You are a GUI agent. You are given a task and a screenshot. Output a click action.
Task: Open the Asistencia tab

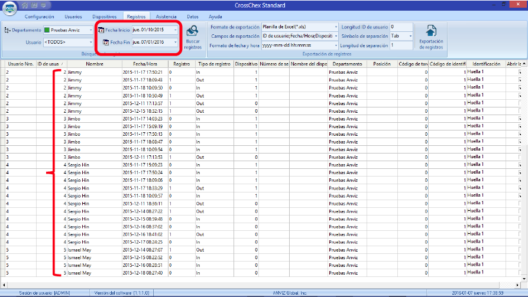[x=166, y=17]
